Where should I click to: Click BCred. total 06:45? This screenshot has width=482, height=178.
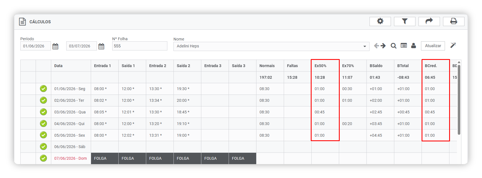[435, 77]
